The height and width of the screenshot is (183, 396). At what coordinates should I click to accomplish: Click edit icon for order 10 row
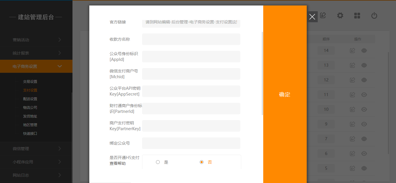tap(353, 109)
